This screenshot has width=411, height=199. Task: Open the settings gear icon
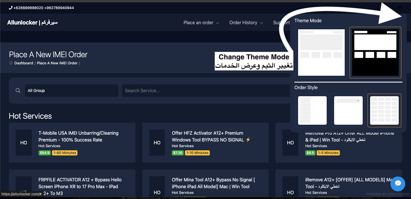pos(400,8)
